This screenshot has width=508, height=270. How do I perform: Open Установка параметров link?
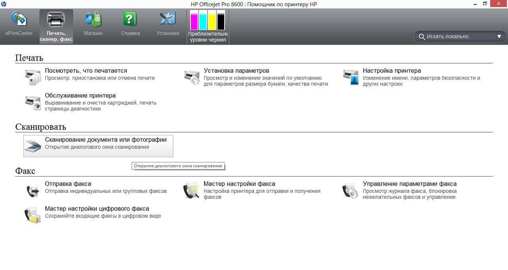pos(236,71)
